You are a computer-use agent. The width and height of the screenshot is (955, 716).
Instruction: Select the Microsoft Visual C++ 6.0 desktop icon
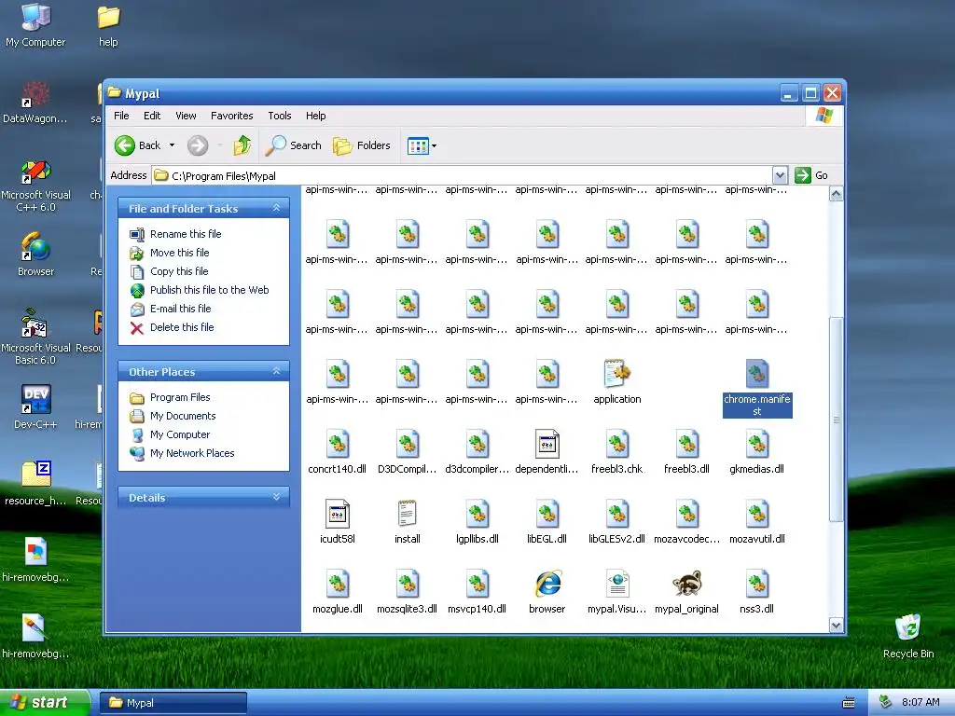click(35, 186)
